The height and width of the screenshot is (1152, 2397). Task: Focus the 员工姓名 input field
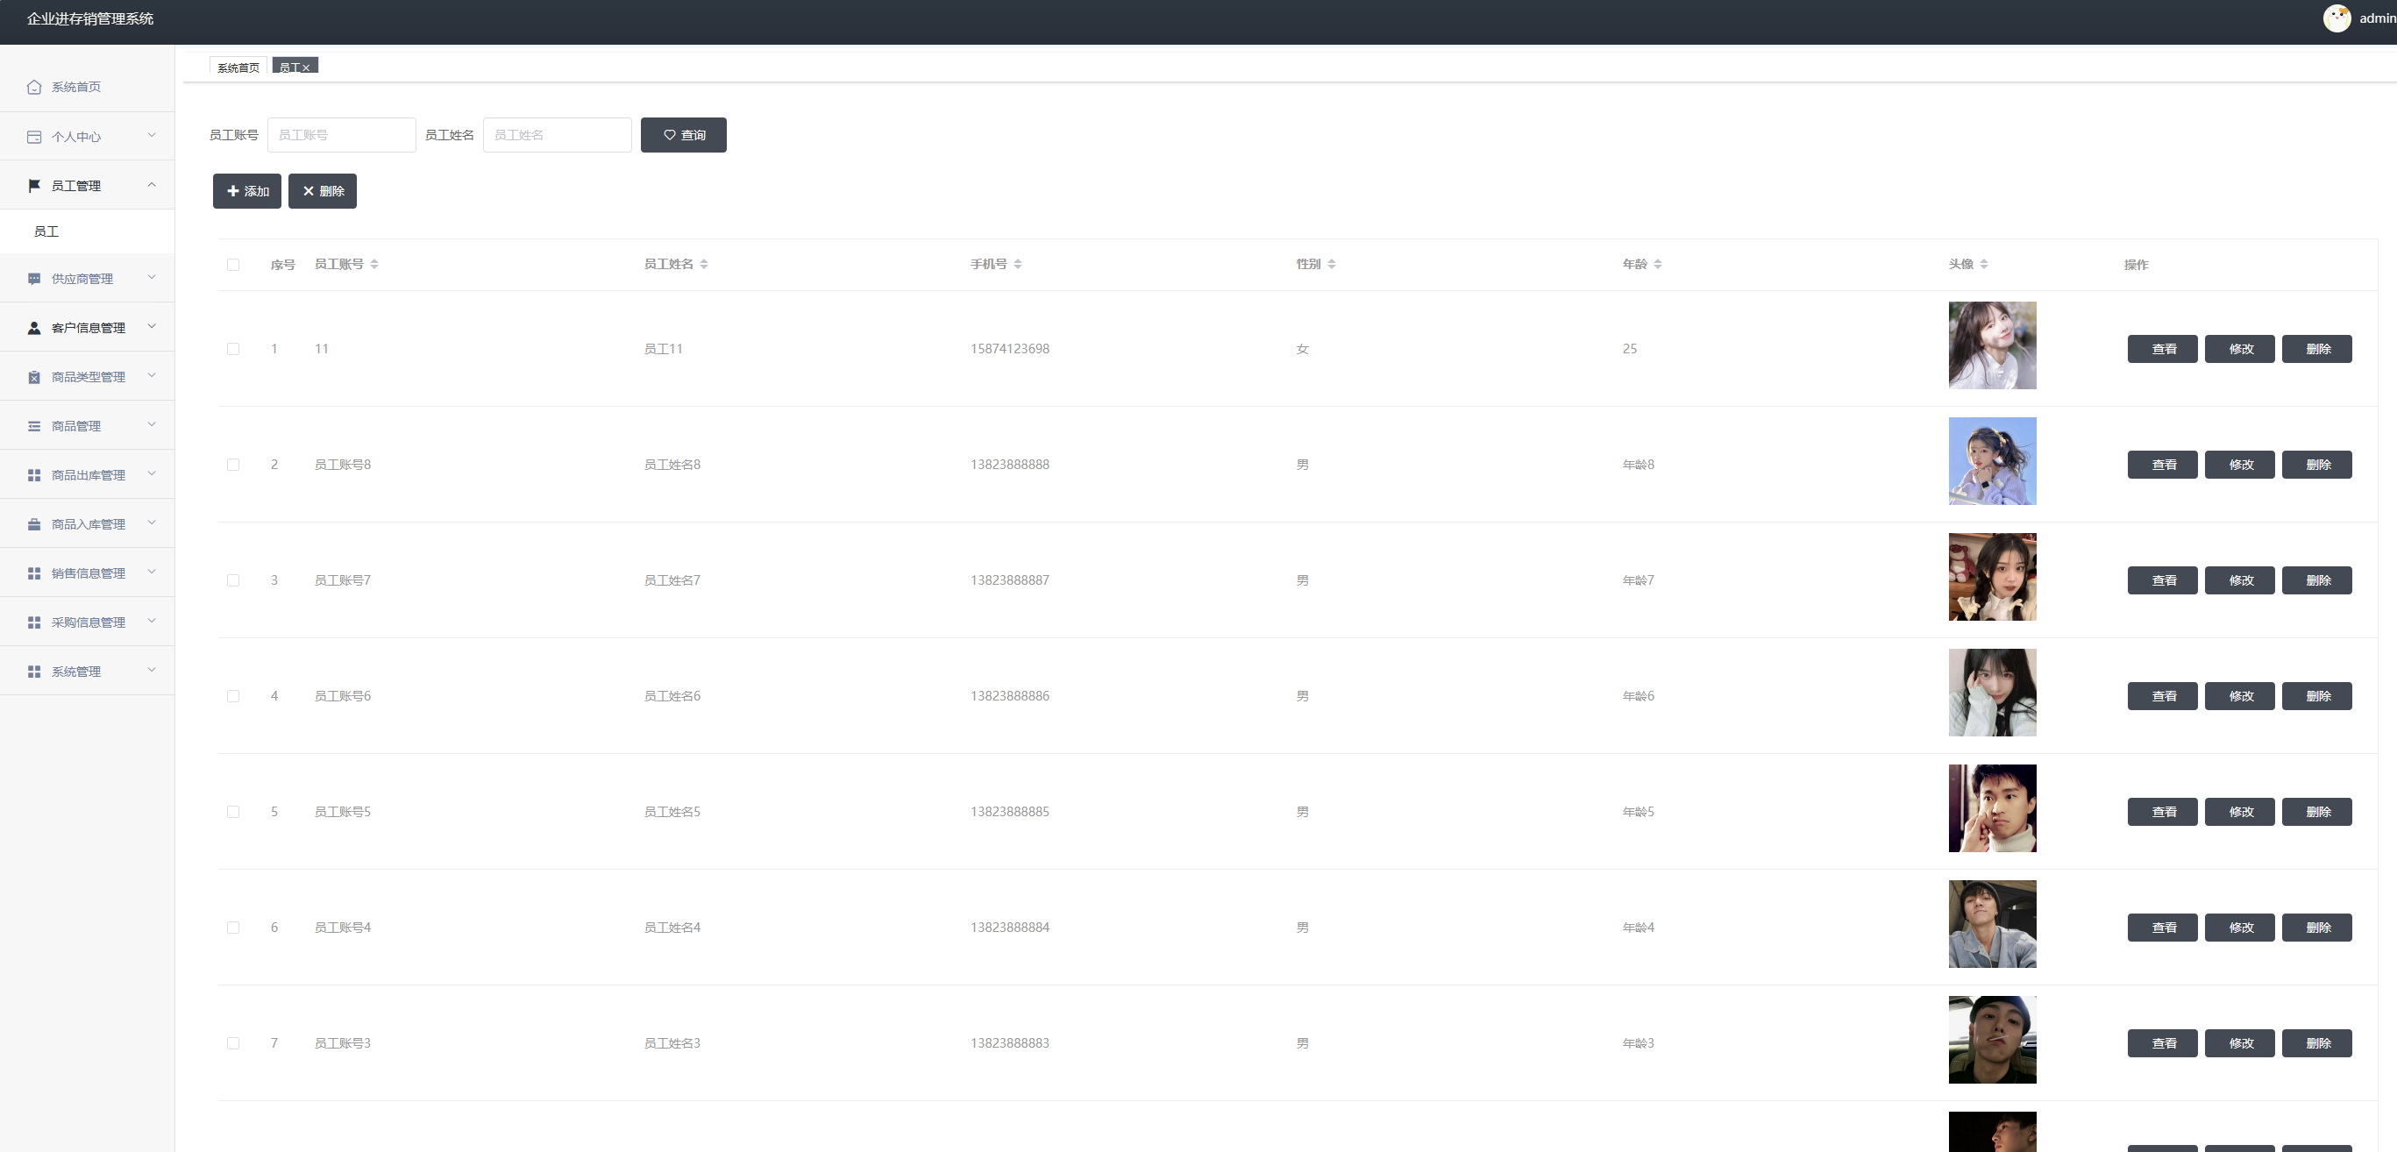click(x=557, y=136)
